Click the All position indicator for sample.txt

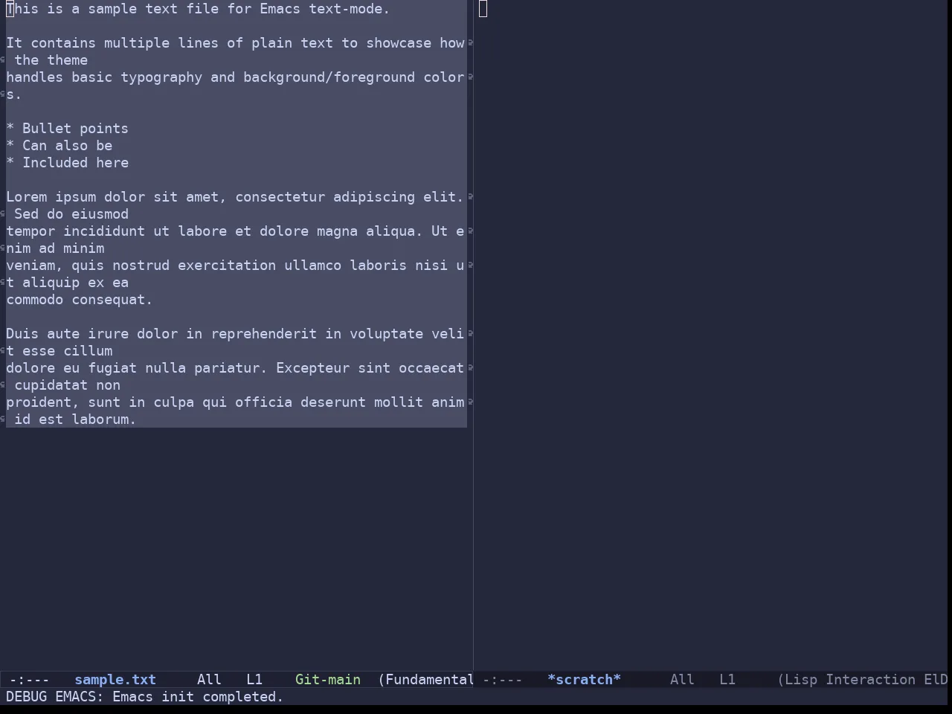[x=209, y=680]
